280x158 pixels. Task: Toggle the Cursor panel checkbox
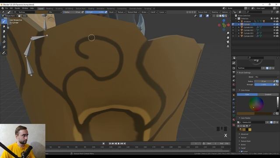[241, 151]
